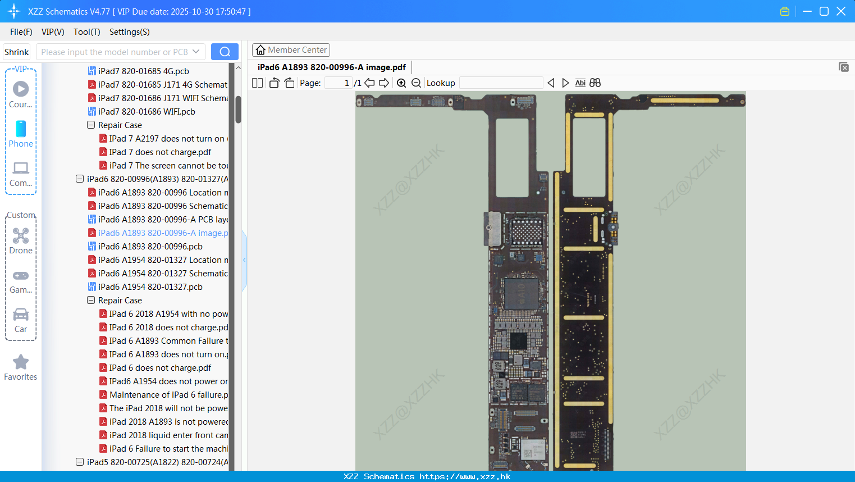This screenshot has width=855, height=482.
Task: Open Favorites star
Action: (21, 368)
